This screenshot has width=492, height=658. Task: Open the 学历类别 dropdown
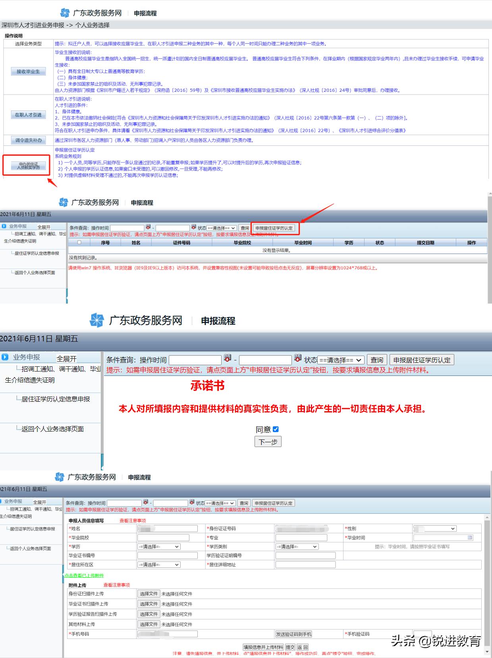tap(297, 547)
